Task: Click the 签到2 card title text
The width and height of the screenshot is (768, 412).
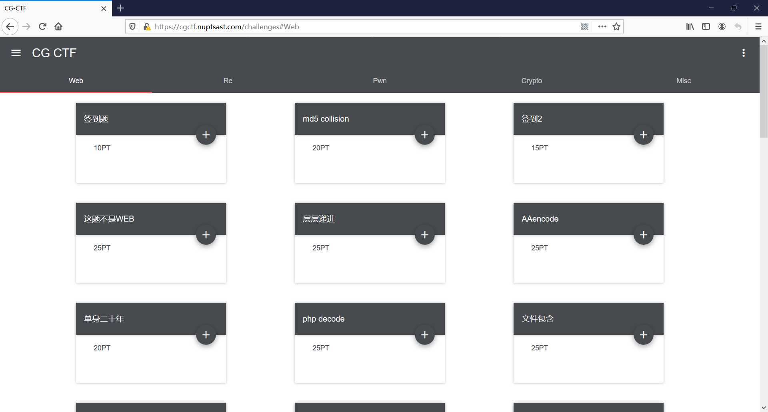Action: (x=532, y=119)
